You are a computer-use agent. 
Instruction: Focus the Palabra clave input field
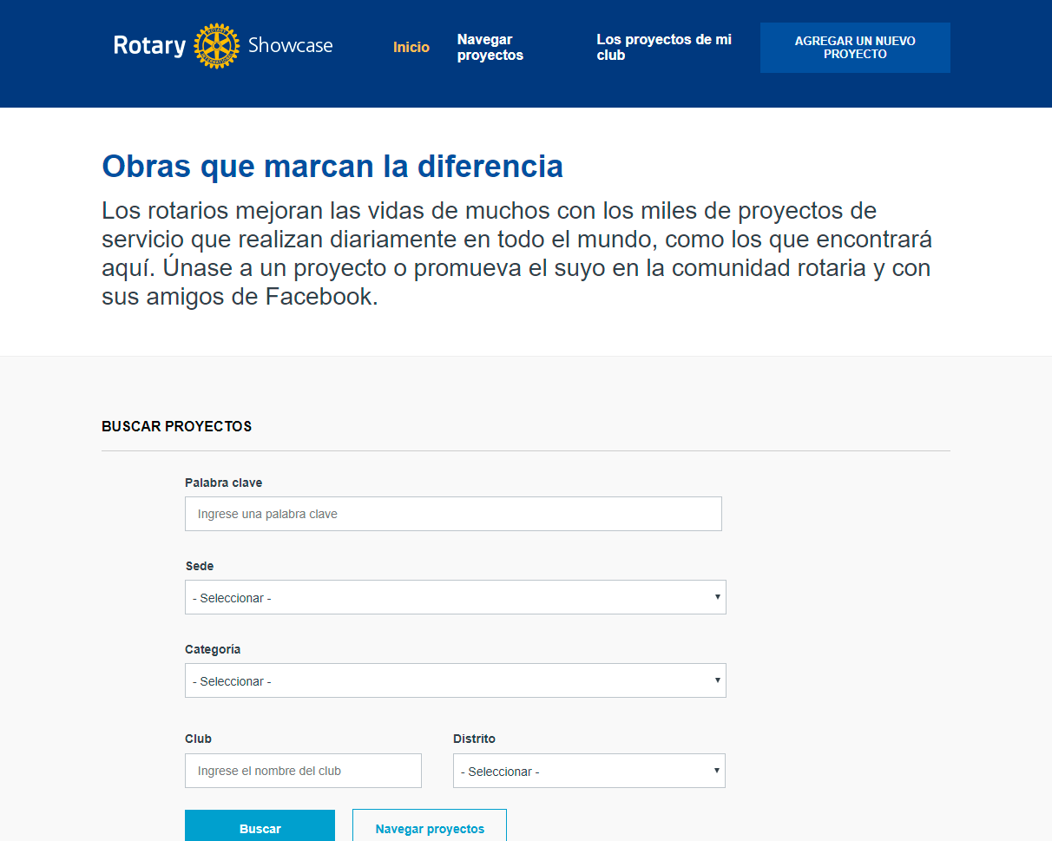[x=453, y=514]
